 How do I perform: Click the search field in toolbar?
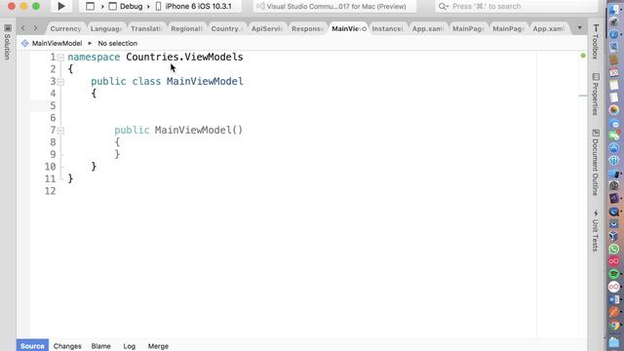click(516, 7)
